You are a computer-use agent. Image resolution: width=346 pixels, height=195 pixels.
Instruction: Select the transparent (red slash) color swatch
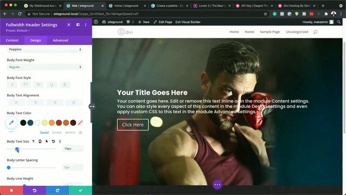pyautogui.click(x=80, y=123)
